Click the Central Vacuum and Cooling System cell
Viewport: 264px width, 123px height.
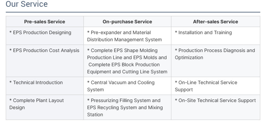pos(127,86)
